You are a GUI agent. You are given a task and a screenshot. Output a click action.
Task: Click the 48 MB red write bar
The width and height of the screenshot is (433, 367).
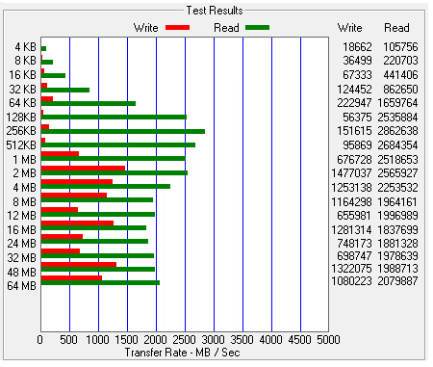tap(79, 265)
